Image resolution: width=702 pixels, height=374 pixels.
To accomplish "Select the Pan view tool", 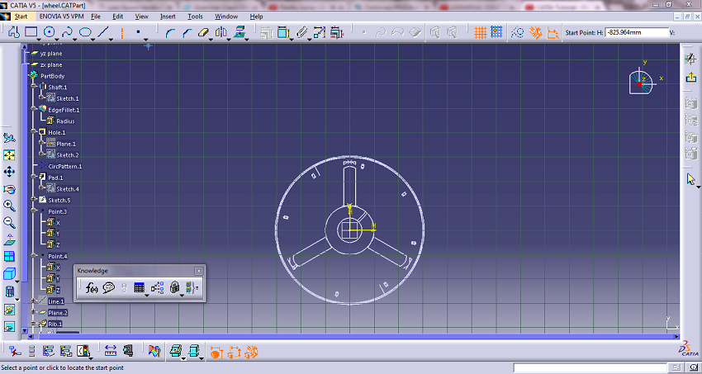I will [x=9, y=172].
